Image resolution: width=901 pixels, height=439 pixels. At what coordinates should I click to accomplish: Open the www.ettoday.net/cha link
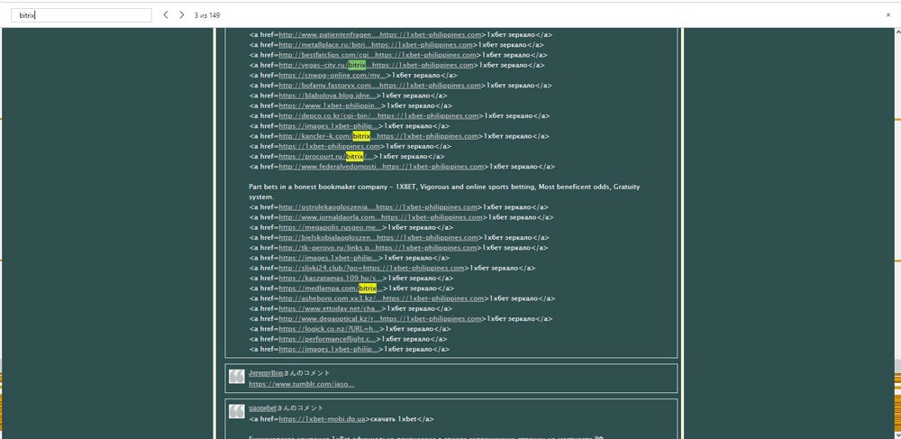point(331,308)
